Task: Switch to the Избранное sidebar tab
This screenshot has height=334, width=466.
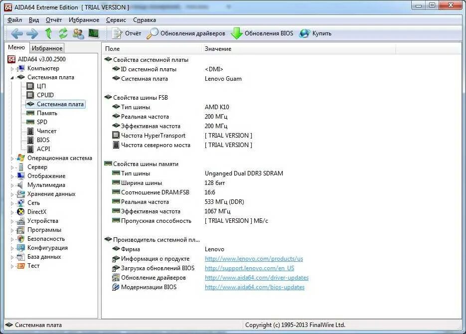Action: click(47, 48)
